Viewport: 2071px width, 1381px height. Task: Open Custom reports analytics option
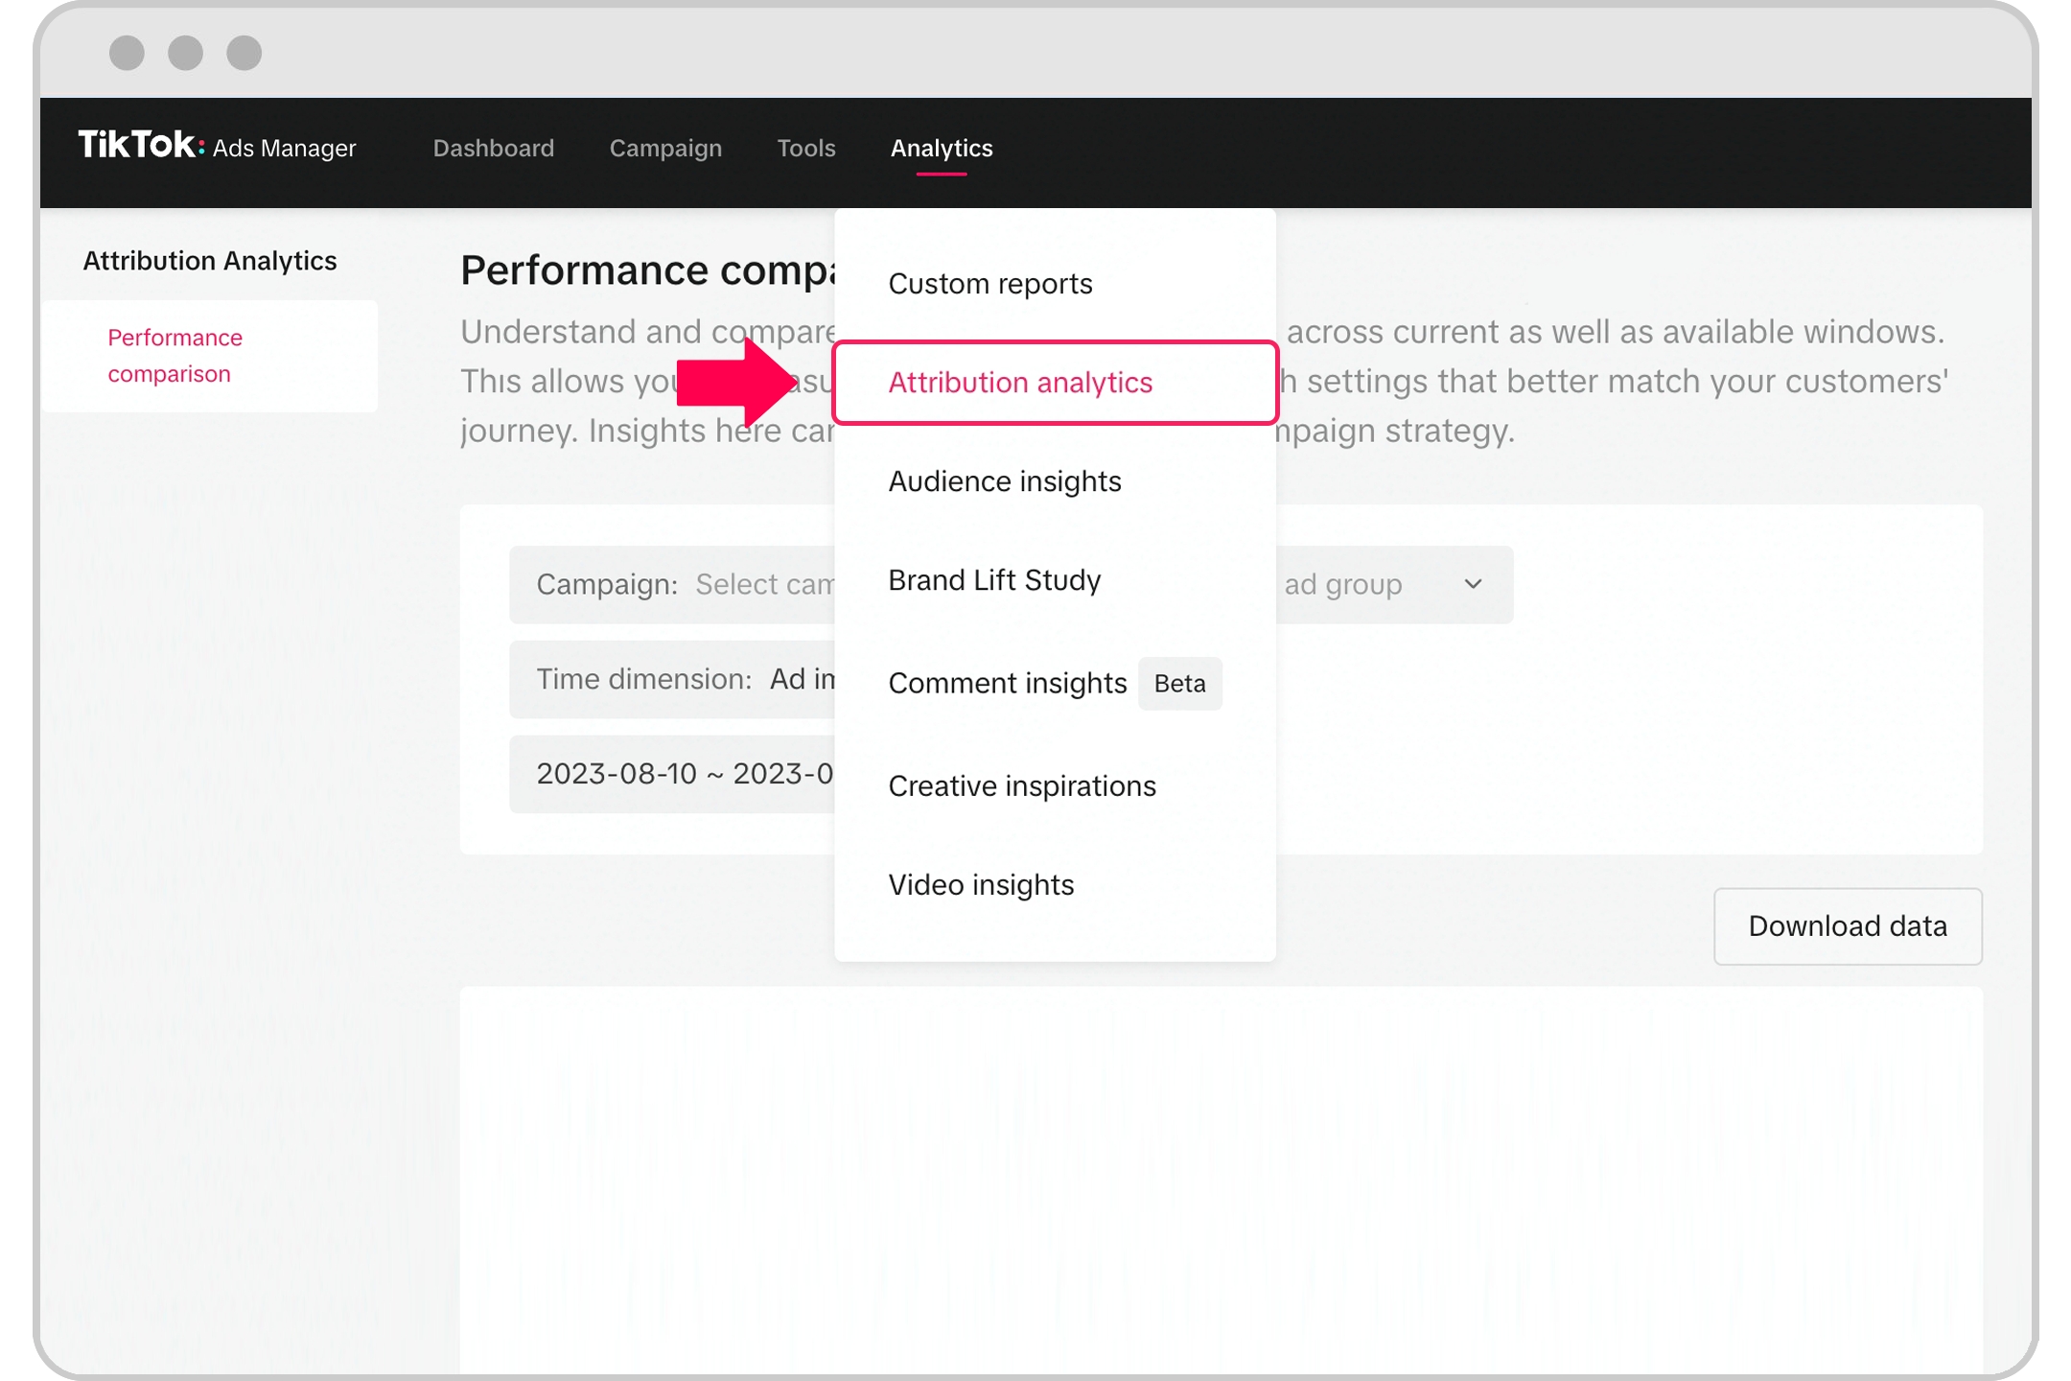pos(990,282)
